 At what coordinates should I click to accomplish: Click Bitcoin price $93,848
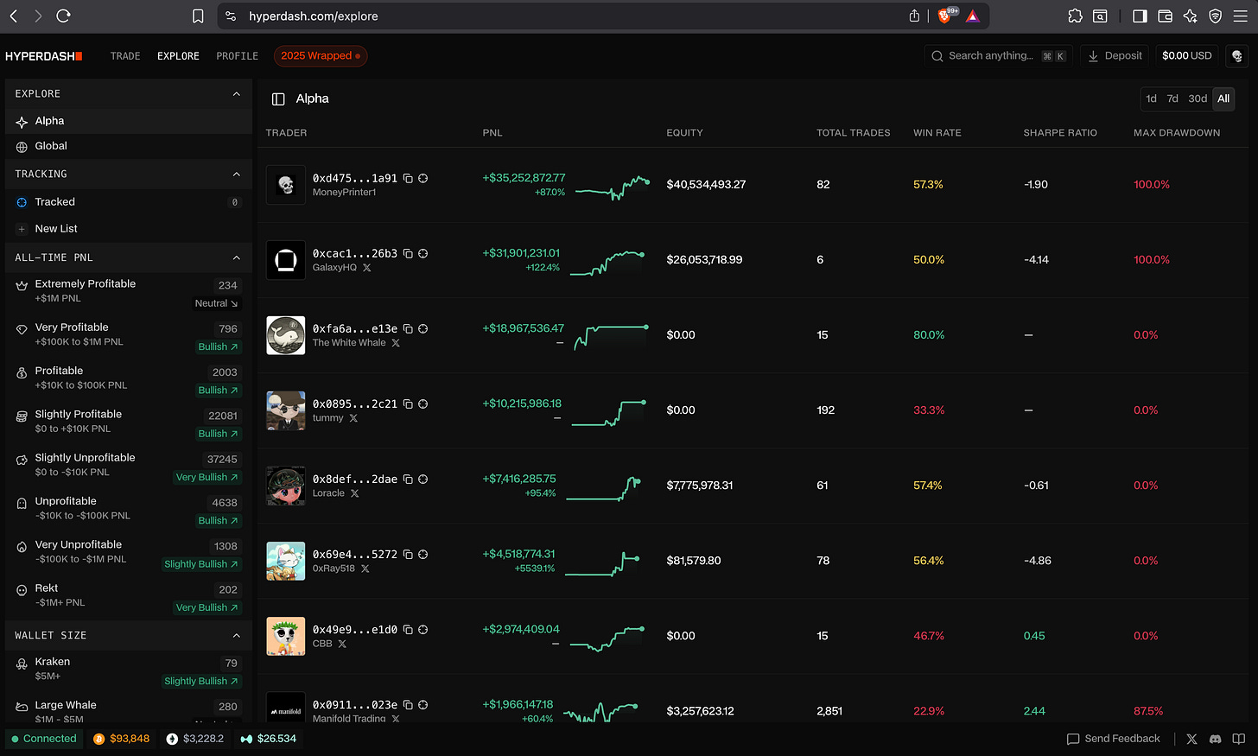[122, 739]
